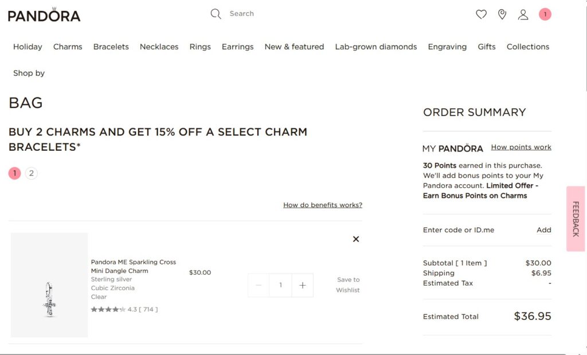Click Add next to promo code
The width and height of the screenshot is (587, 355).
543,230
